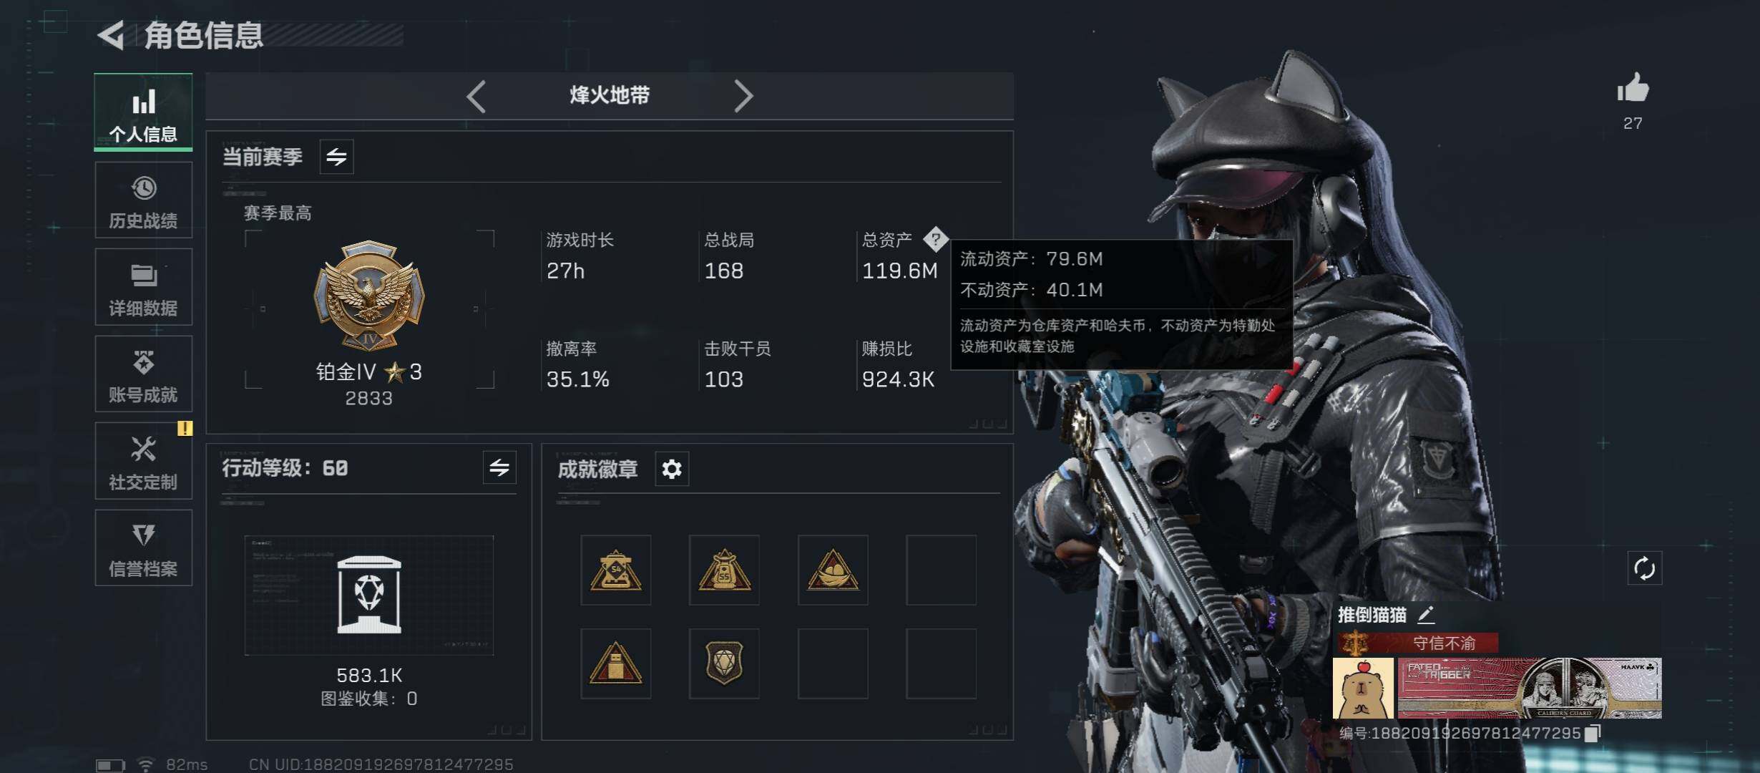1760x773 pixels.
Task: Select the S4 achievement badge
Action: (x=615, y=570)
